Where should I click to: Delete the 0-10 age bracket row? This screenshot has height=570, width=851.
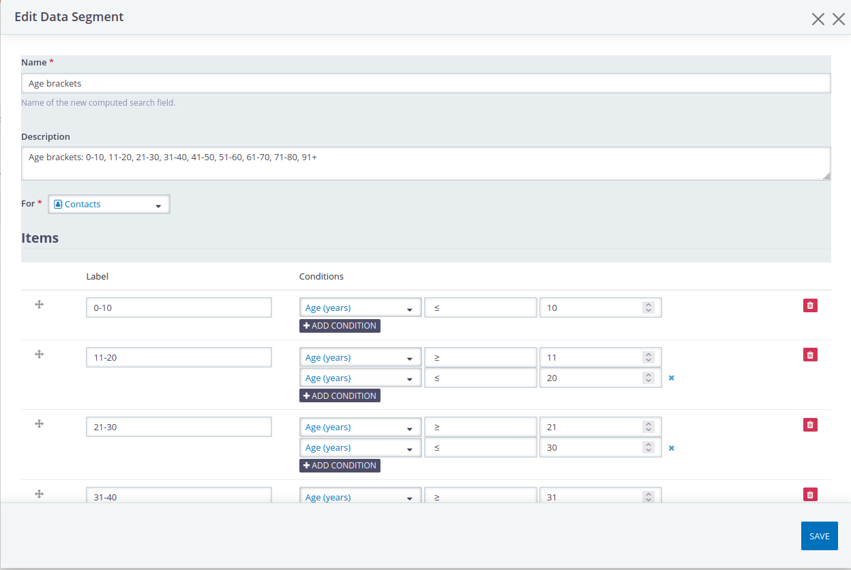[x=810, y=305]
